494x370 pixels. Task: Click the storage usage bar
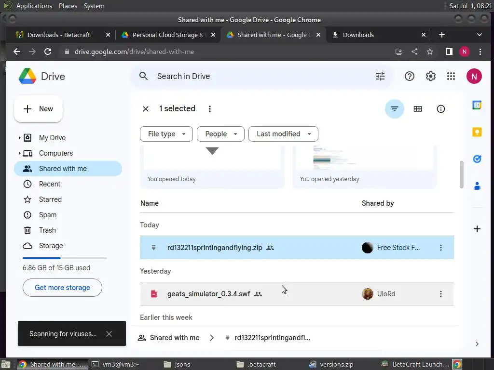tap(65, 258)
